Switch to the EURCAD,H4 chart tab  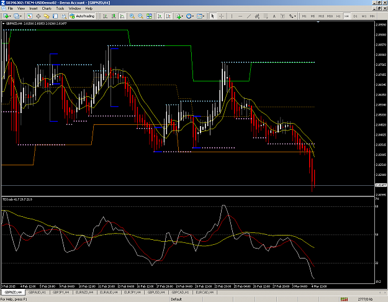coord(205,292)
